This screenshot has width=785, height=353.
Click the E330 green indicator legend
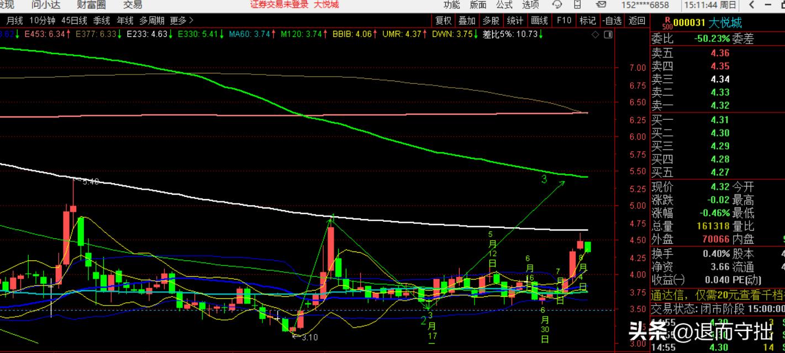201,34
